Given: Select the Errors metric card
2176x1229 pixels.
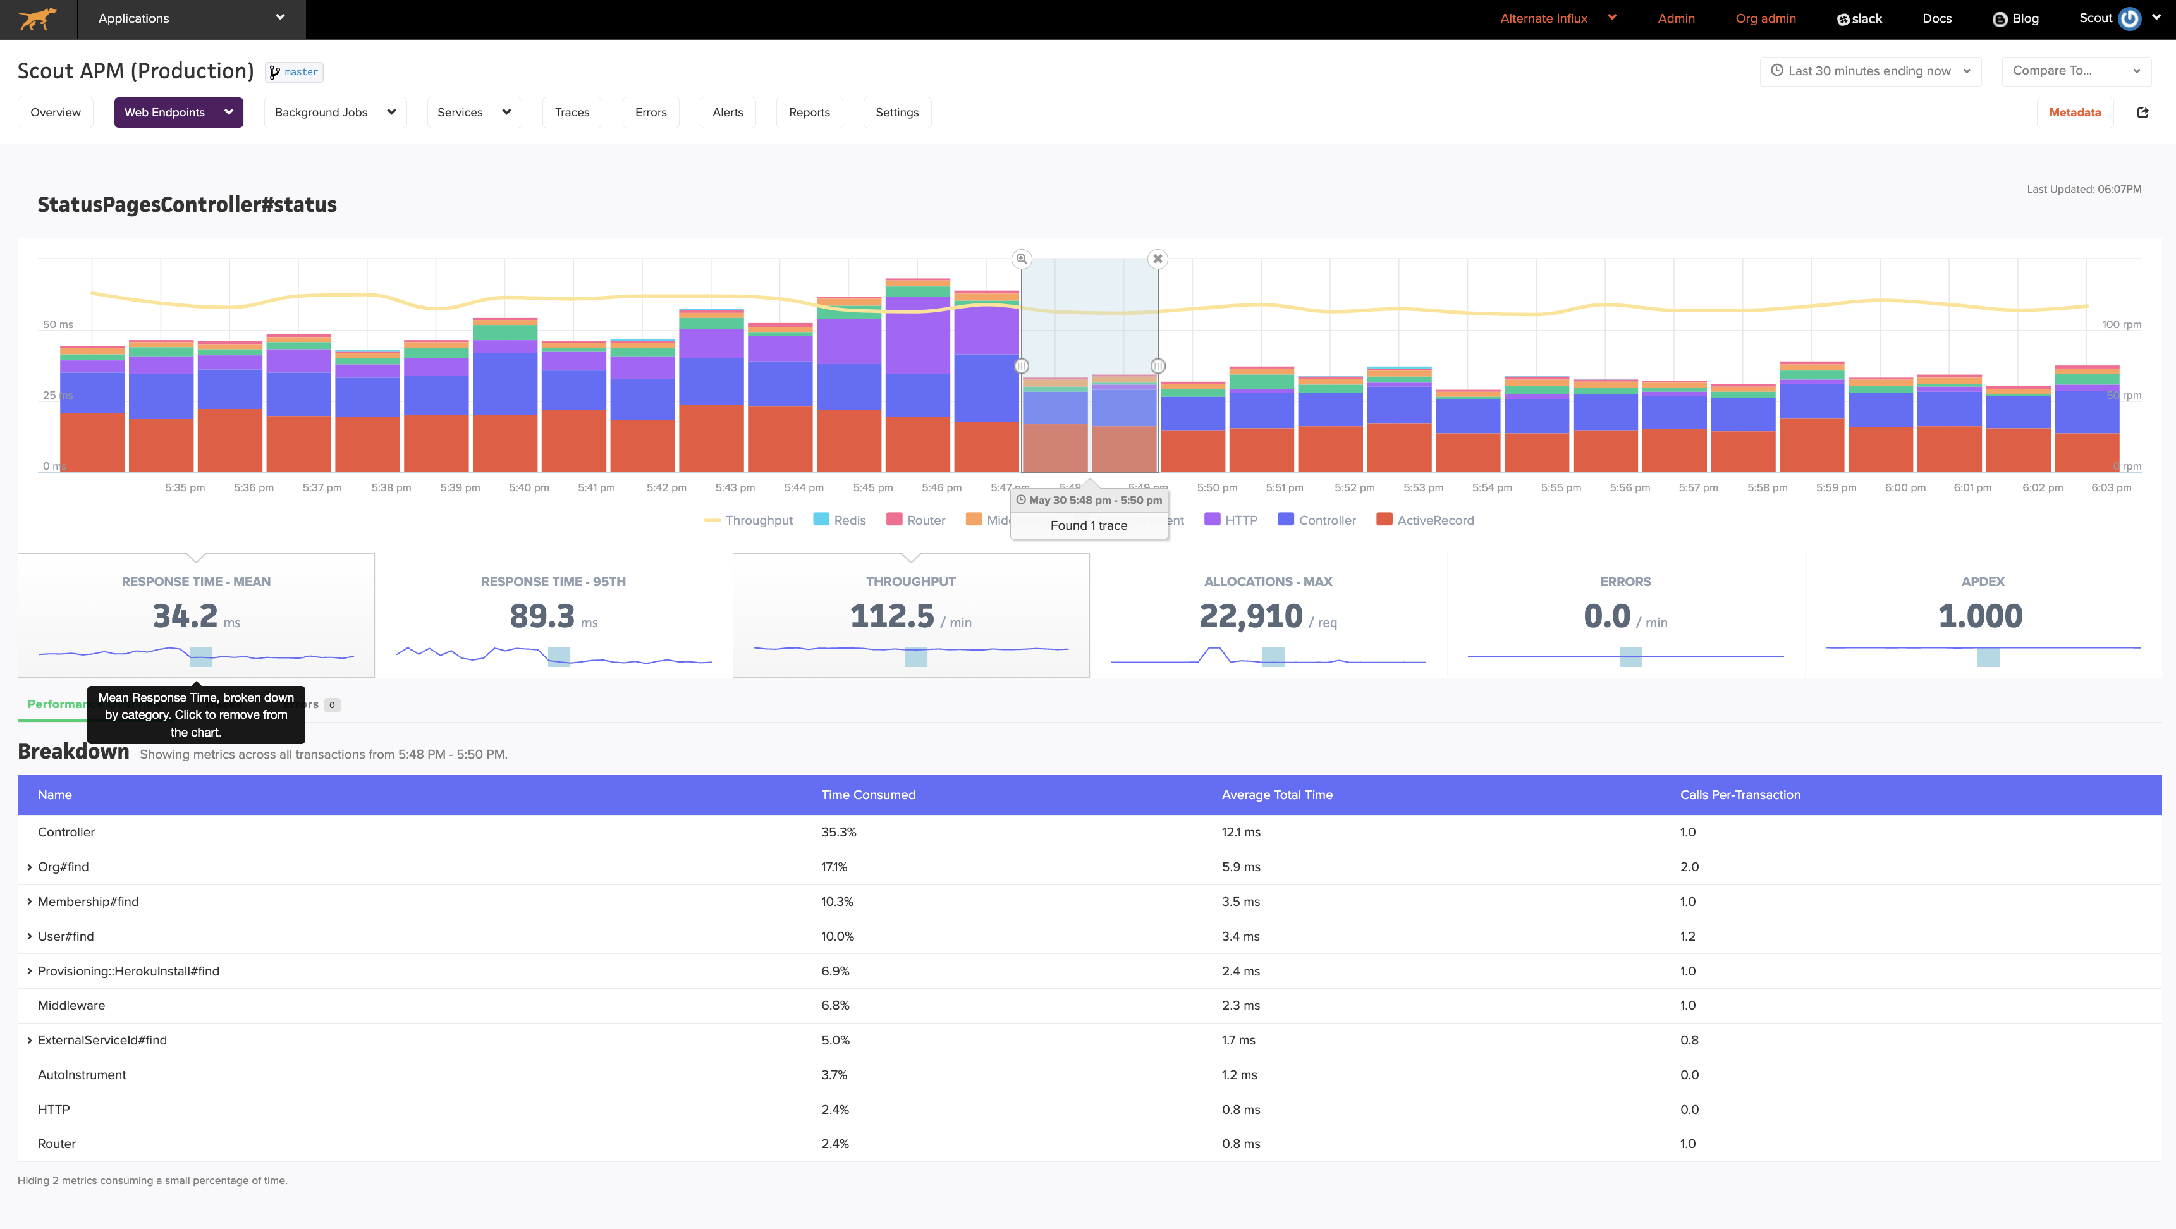Looking at the screenshot, I should coord(1625,616).
